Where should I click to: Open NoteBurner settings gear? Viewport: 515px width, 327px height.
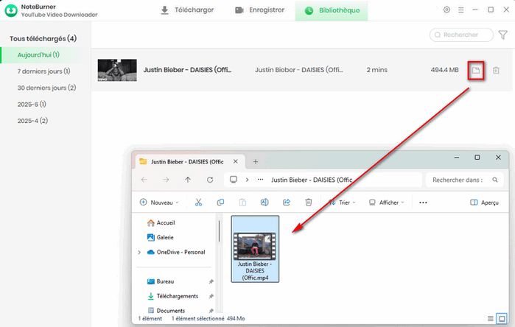click(446, 10)
